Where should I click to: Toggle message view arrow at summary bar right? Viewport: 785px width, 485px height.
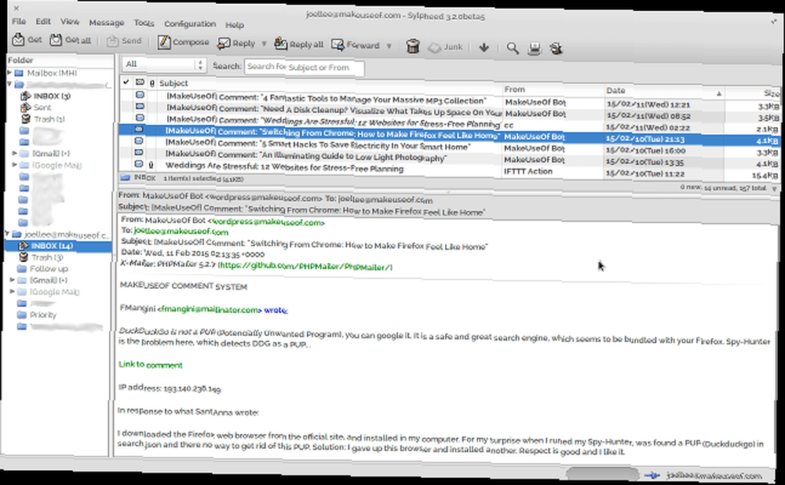(x=775, y=189)
